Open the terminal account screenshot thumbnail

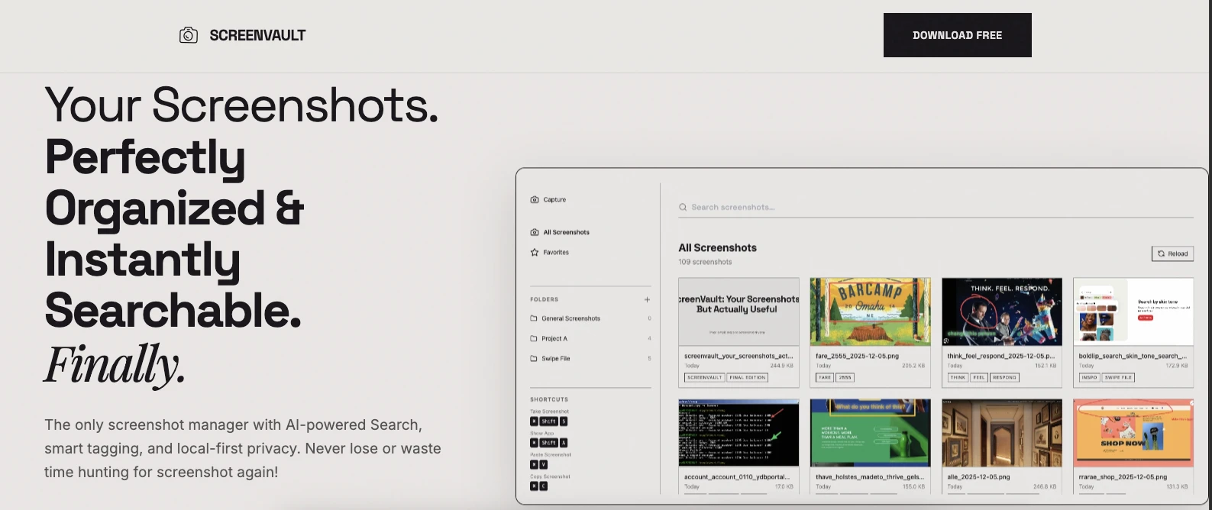[739, 432]
